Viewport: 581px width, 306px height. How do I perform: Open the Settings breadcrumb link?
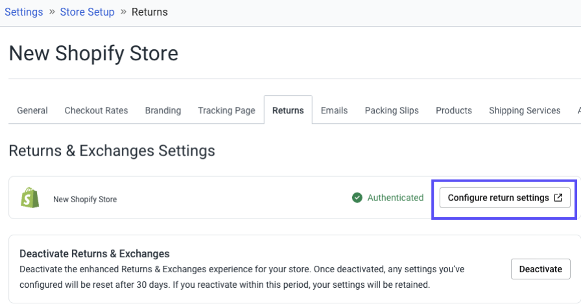click(x=24, y=12)
